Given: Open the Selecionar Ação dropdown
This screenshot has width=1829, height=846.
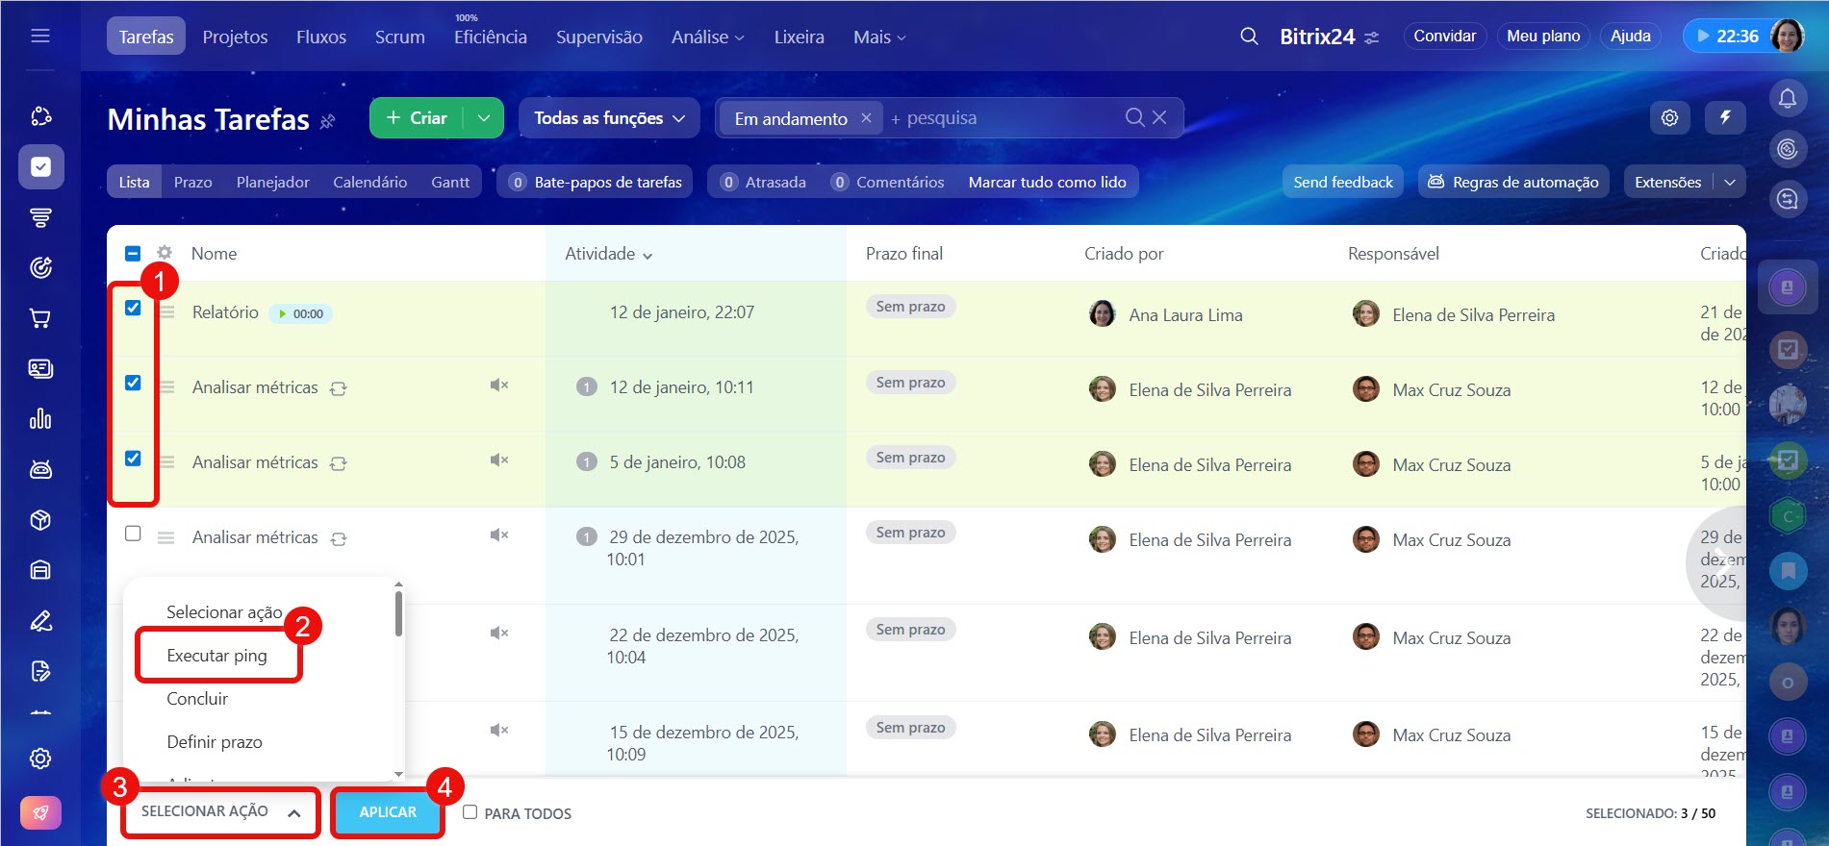Looking at the screenshot, I should point(220,812).
